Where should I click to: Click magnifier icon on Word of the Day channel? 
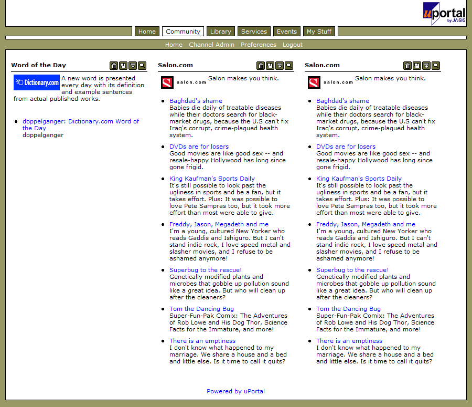pyautogui.click(x=142, y=66)
